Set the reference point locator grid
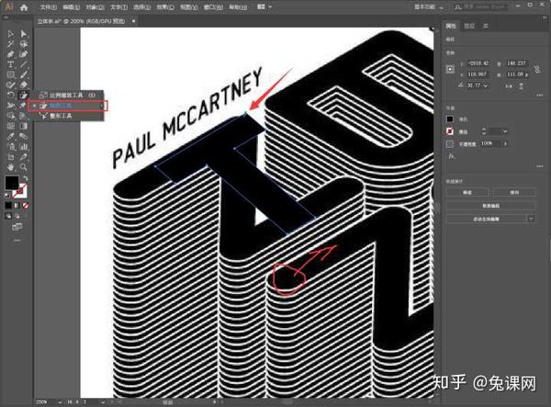551x407 pixels. pyautogui.click(x=451, y=69)
